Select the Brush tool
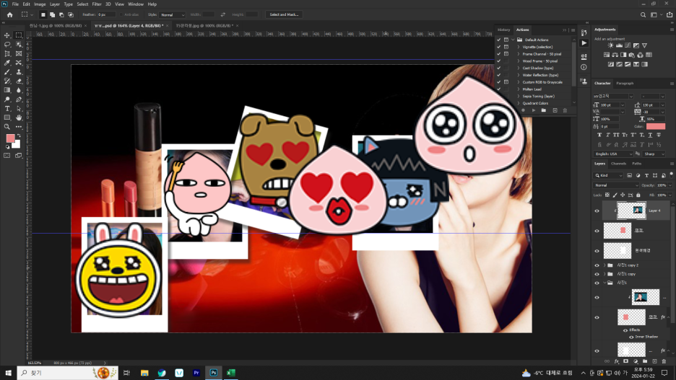The image size is (676, 380). click(x=7, y=72)
